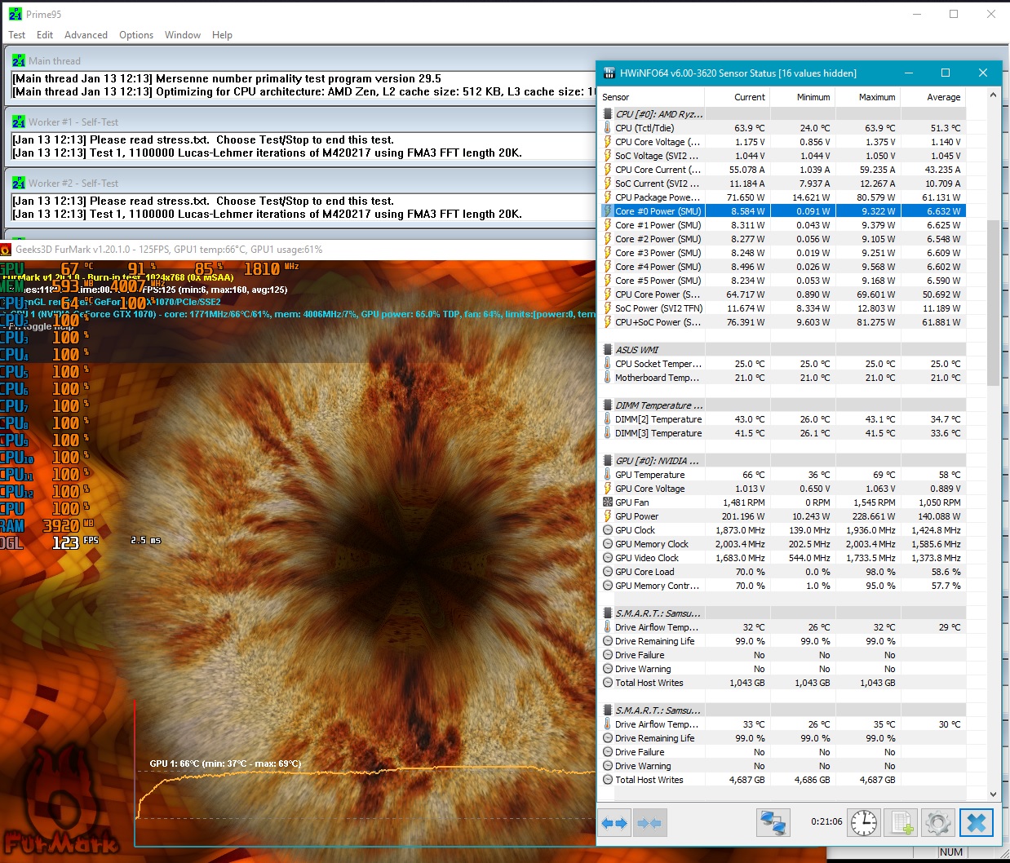Click the 0:21:06 elapsed time display
The image size is (1010, 863).
[x=826, y=822]
